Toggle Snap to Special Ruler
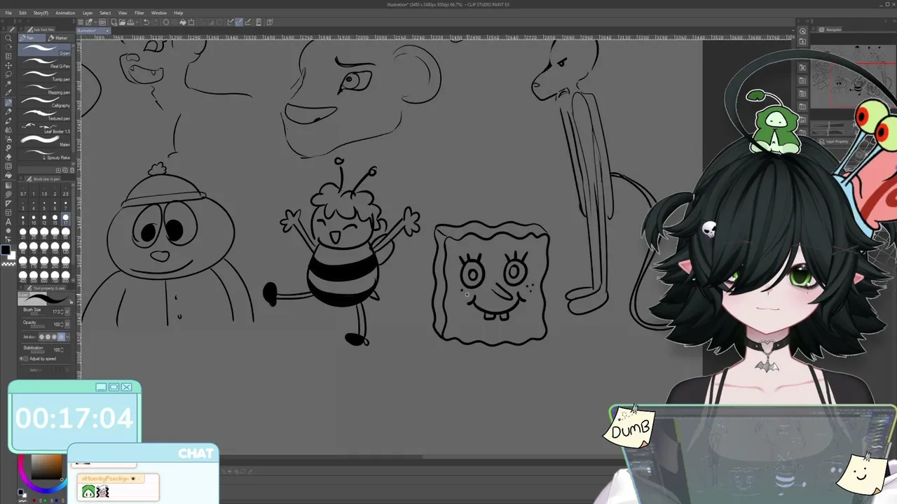The height and width of the screenshot is (504, 897). point(238,22)
